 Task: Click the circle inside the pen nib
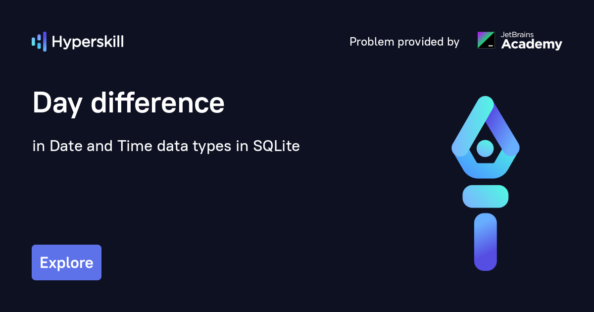485,148
